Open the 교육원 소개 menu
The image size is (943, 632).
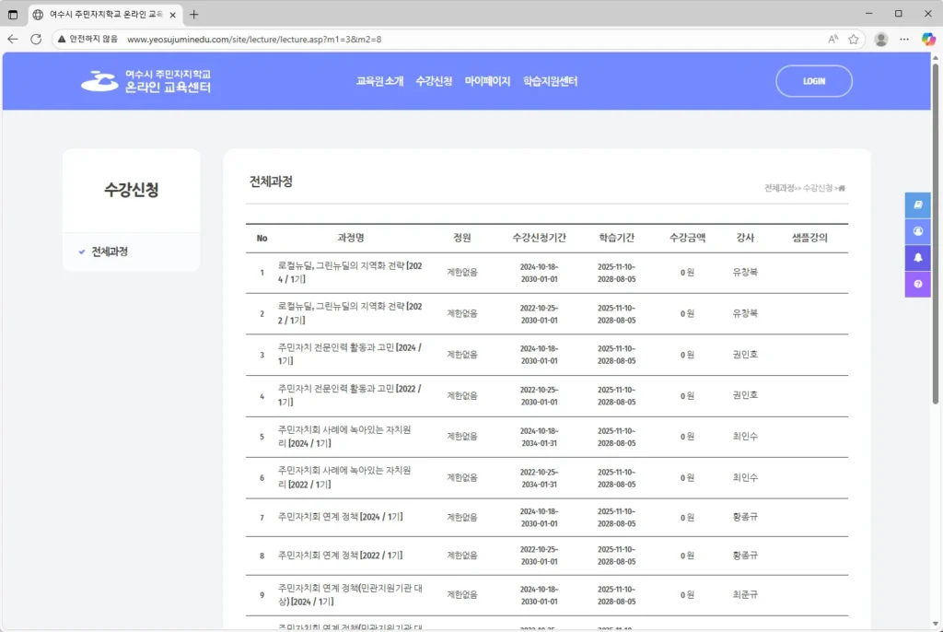379,81
